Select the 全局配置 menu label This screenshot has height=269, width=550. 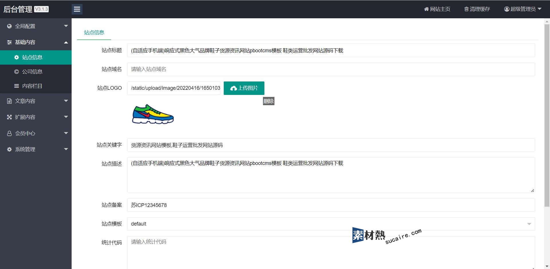(25, 26)
